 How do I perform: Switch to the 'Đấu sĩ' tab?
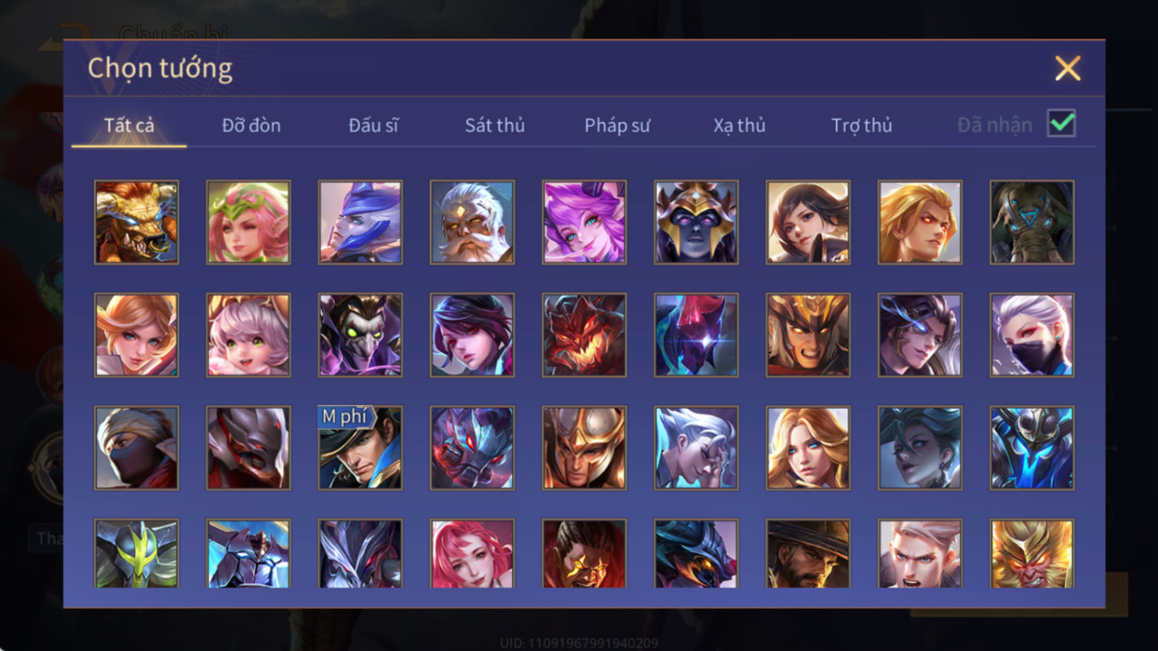373,125
